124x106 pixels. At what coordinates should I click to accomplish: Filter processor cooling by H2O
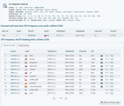pos(40,18)
